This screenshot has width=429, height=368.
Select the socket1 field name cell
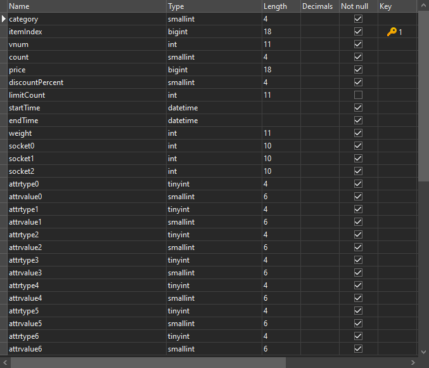point(86,159)
